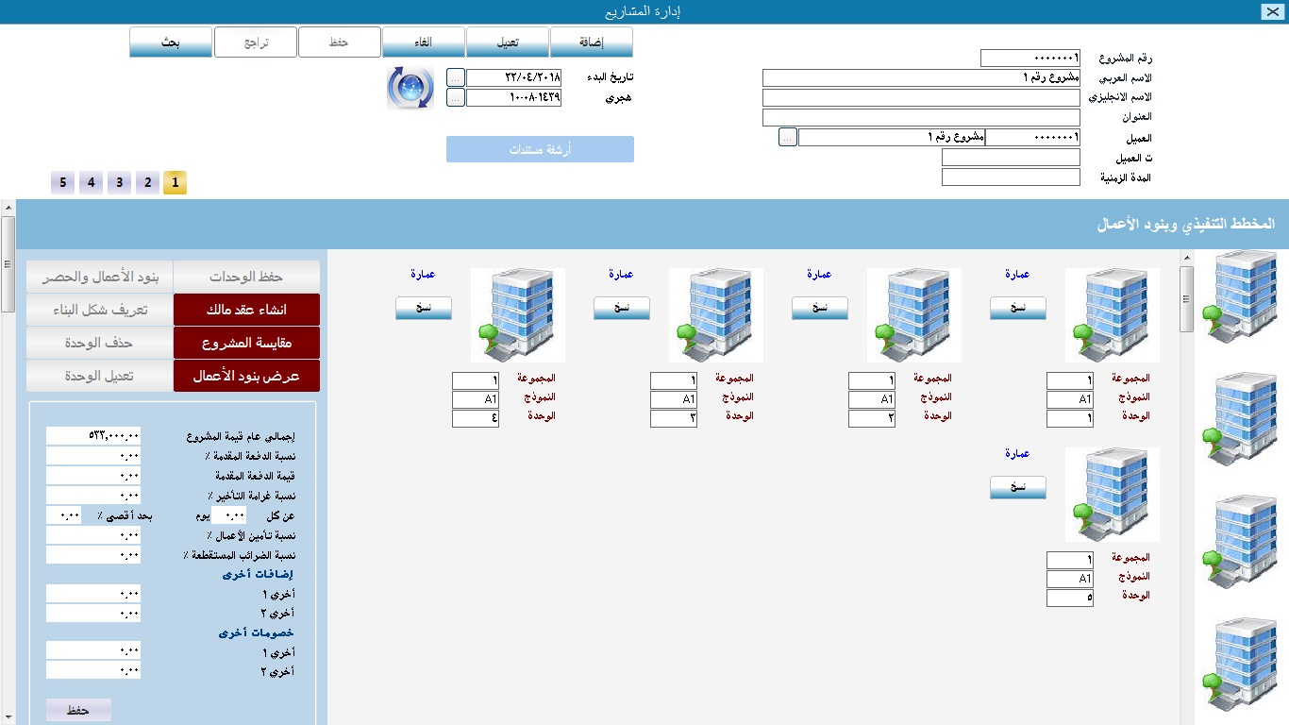Screen dimensions: 1289x725
Task: Pick the second building in the right palette
Action: [1239, 418]
